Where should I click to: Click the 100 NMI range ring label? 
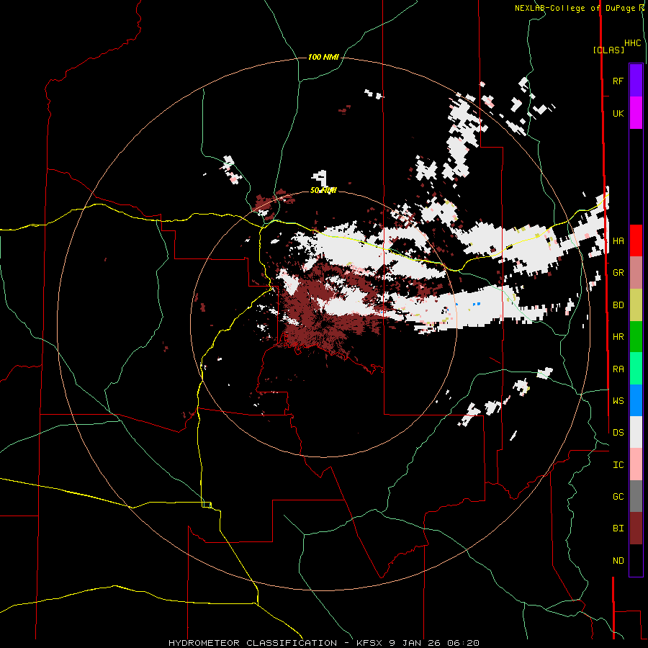tap(323, 57)
